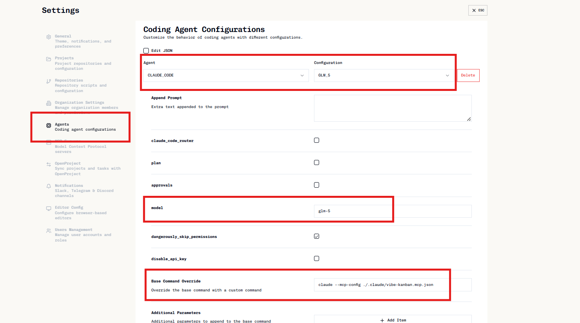This screenshot has height=323, width=580.
Task: Click the disable_api_key label
Action: click(169, 259)
